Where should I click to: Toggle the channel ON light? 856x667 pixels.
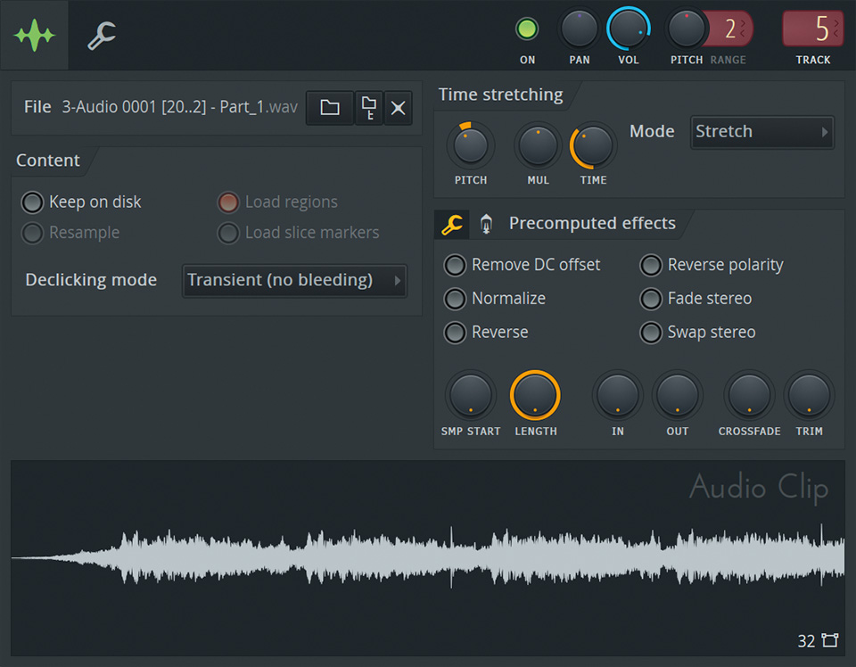pos(527,29)
